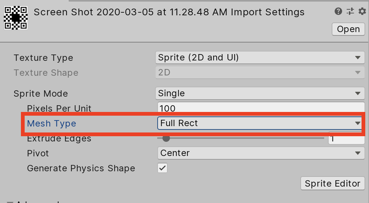The height and width of the screenshot is (203, 369).
Task: Open the Mesh Type dropdown
Action: coord(260,123)
